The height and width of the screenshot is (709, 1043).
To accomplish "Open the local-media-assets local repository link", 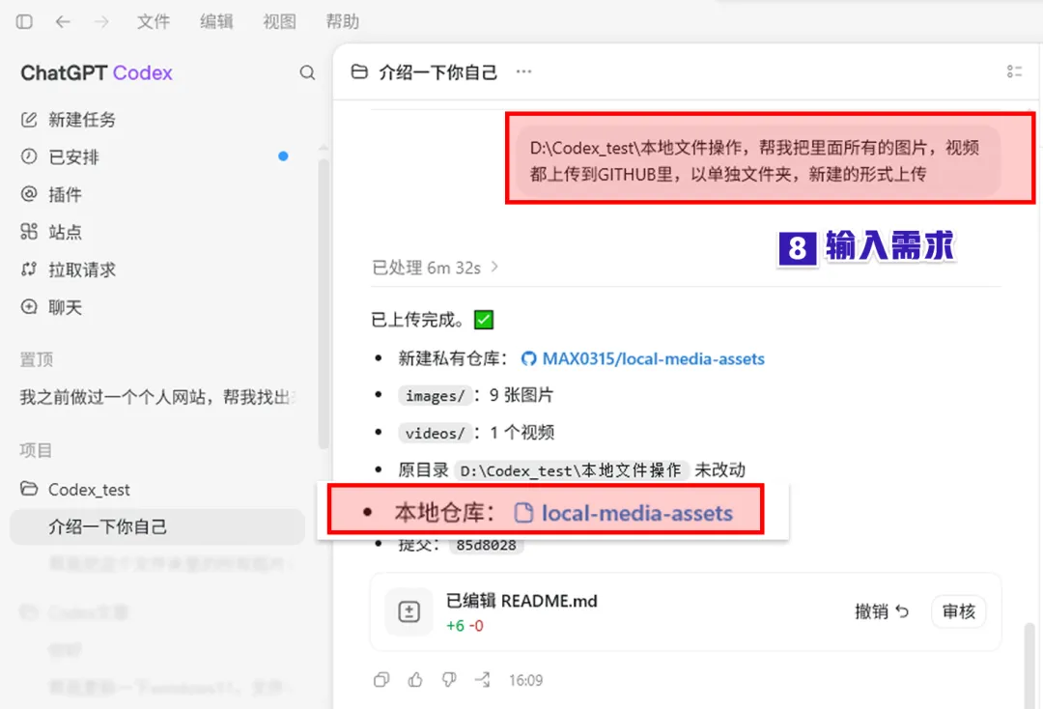I will 636,514.
